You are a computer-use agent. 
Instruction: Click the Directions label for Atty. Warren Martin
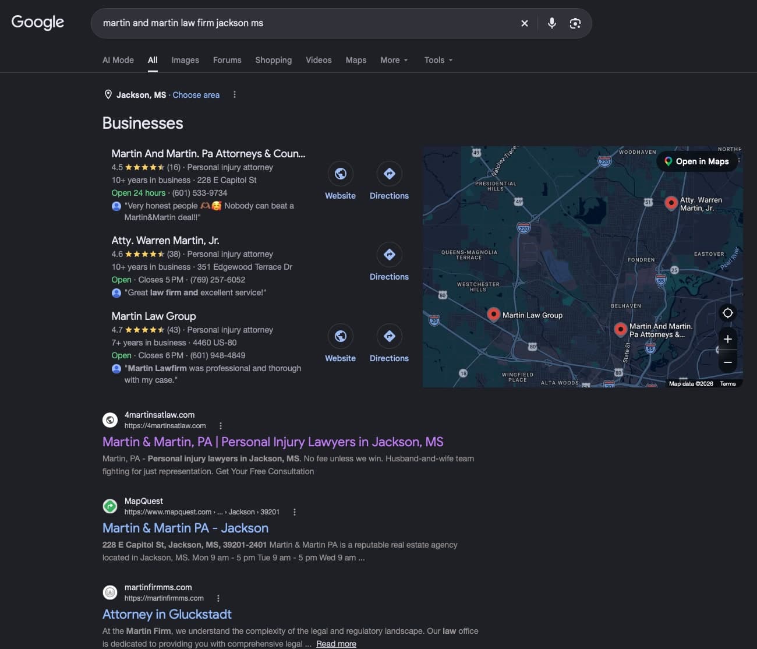(390, 277)
